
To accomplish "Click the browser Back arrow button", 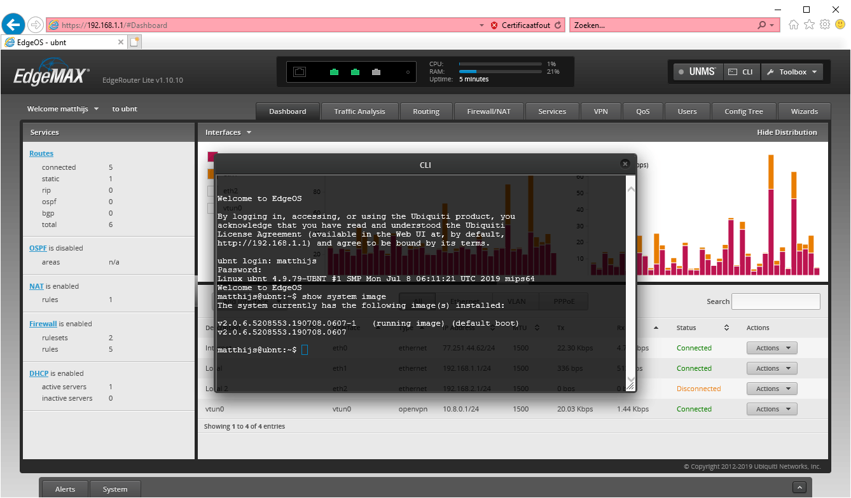I will pos(14,25).
